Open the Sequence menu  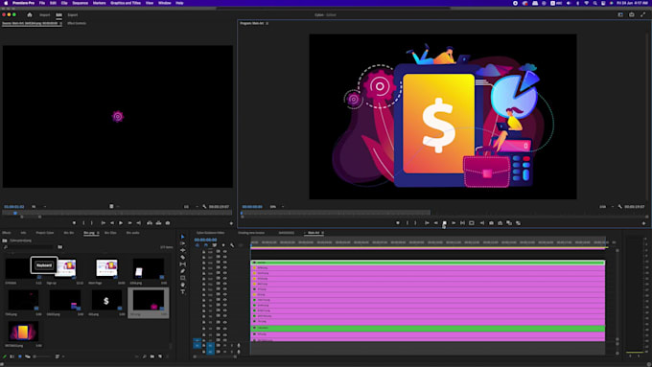pyautogui.click(x=80, y=3)
